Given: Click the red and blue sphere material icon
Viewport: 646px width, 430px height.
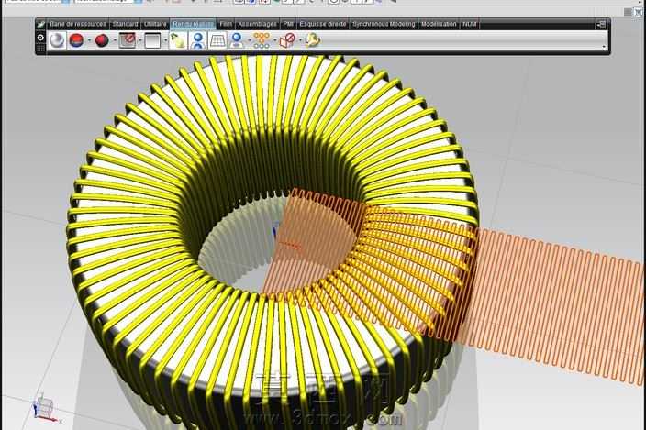Looking at the screenshot, I should tap(76, 40).
